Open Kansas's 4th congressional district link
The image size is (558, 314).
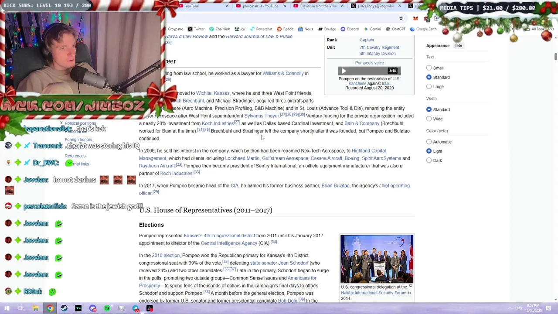pos(219,235)
